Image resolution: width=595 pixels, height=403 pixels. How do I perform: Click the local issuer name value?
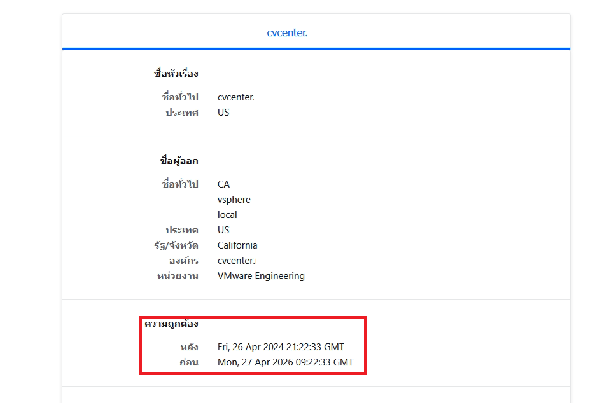click(x=227, y=215)
